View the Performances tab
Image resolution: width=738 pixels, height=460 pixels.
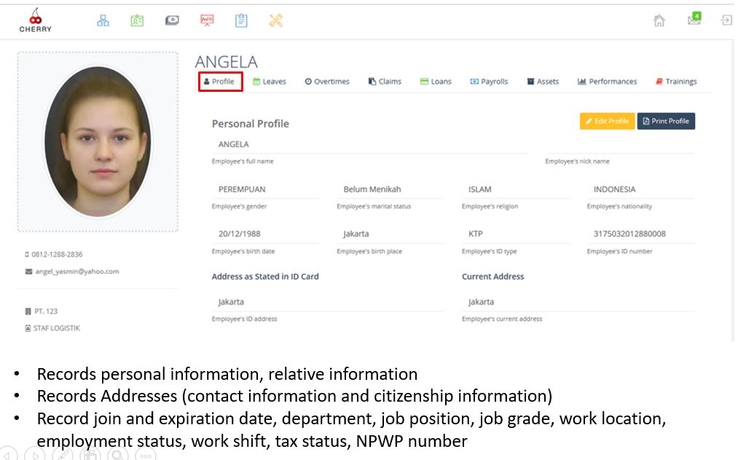607,82
